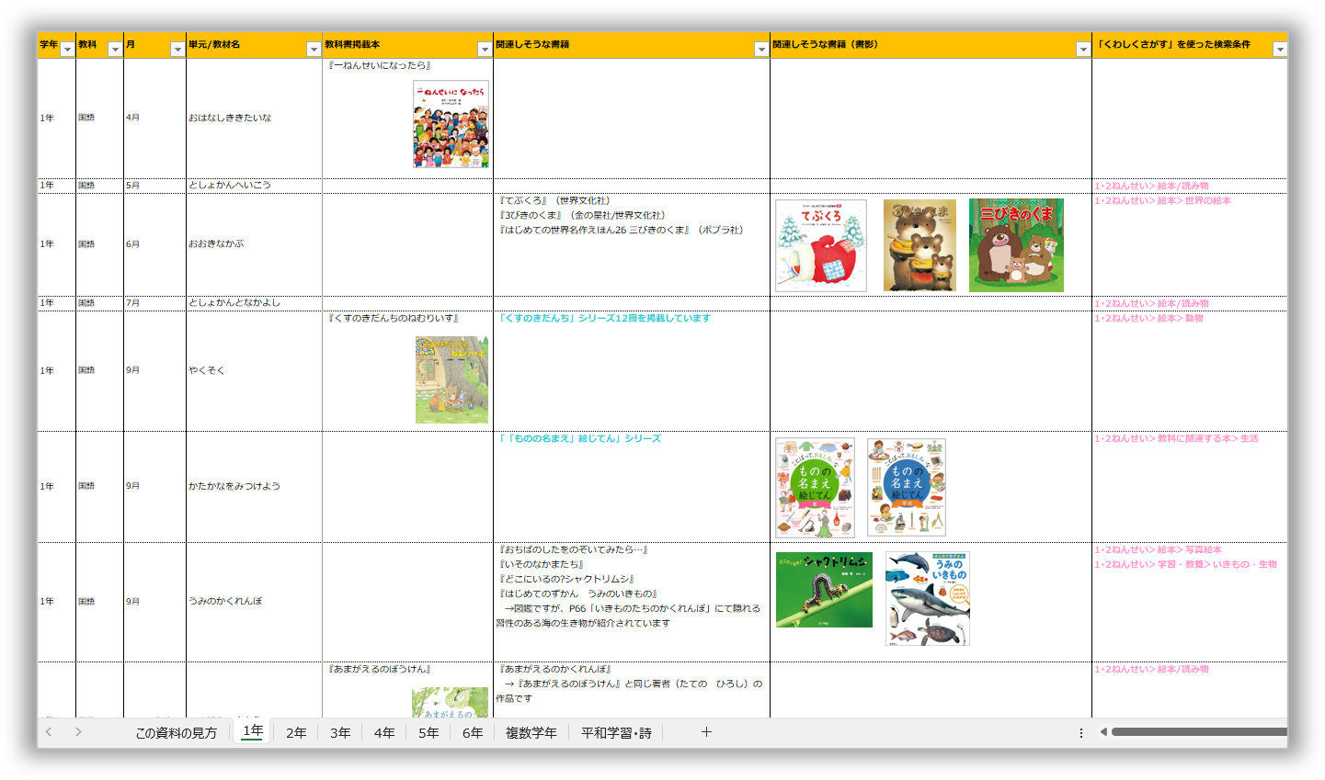Open the 絵本>動物 search link
The height and width of the screenshot is (780, 1325).
click(1148, 318)
